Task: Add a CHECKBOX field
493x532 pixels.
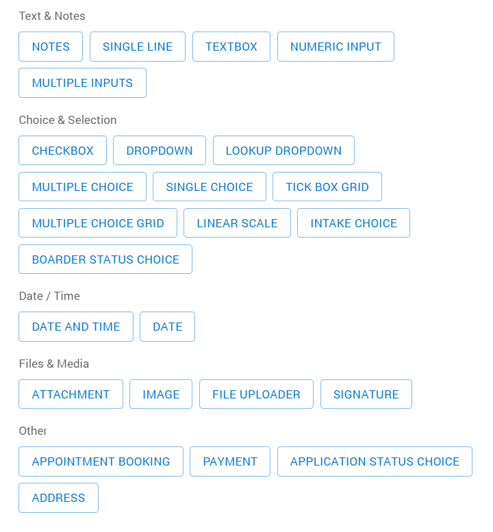Action: point(62,151)
